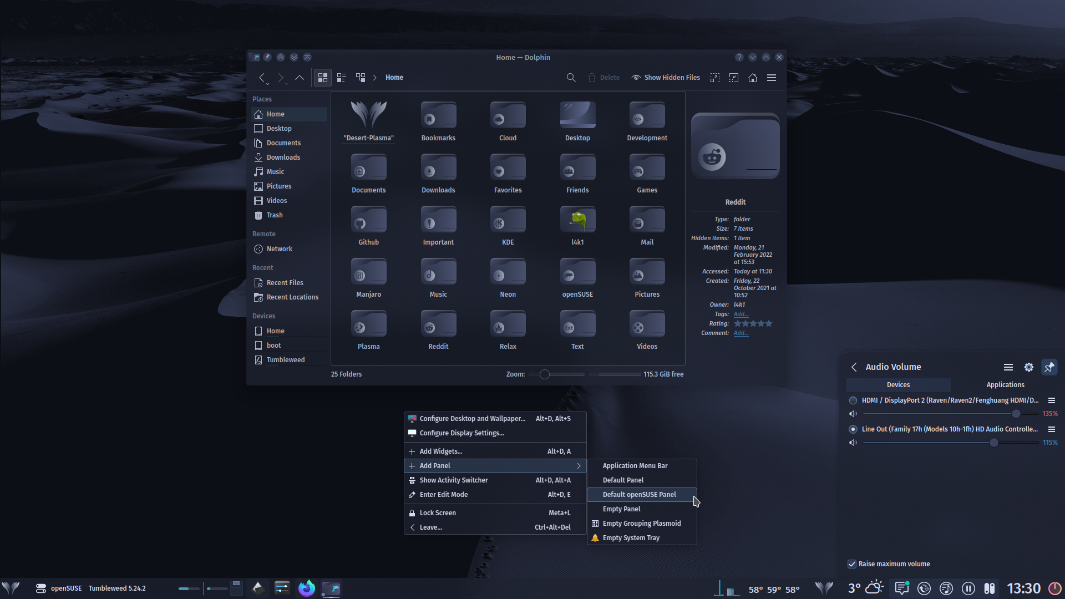Go up to parent folder in Dolphin
The image size is (1065, 599).
coord(300,78)
